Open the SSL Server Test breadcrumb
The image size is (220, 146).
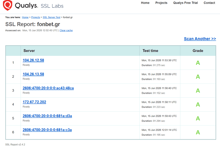(x=52, y=17)
